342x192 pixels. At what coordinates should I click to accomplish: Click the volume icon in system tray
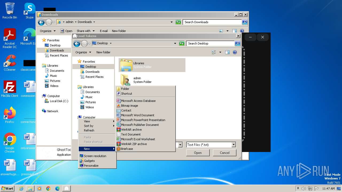[x=304, y=189]
